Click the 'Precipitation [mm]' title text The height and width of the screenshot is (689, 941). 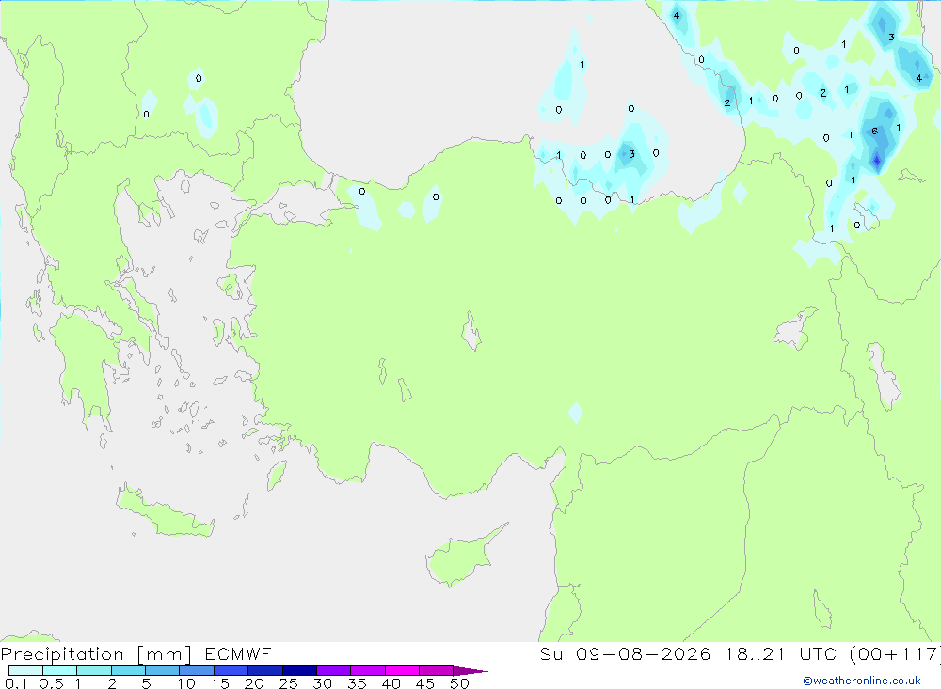click(96, 654)
